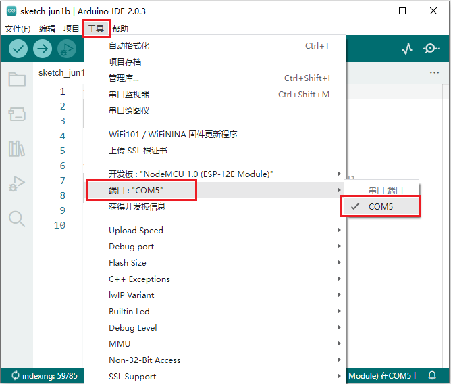Open the Search sidebar icon

point(17,219)
